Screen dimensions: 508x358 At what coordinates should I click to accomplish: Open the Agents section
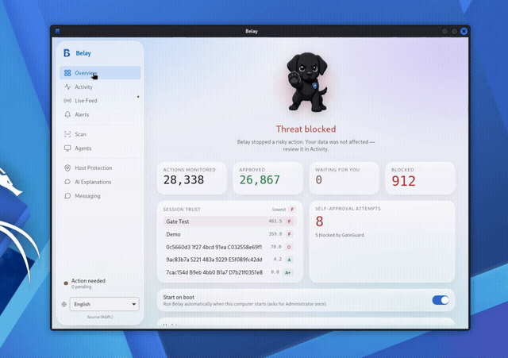click(x=100, y=148)
